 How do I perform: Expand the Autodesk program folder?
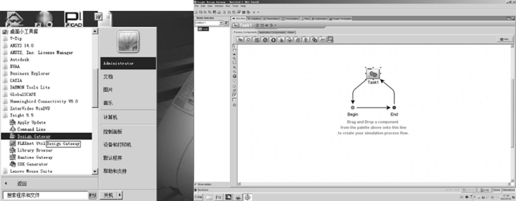(x=19, y=59)
